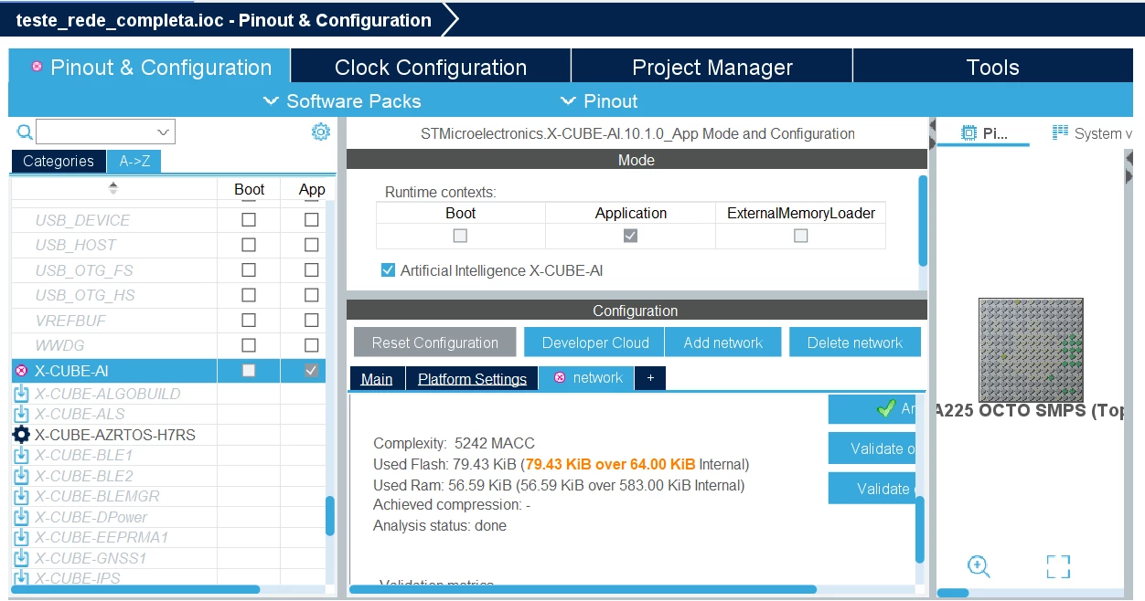Click the 'Analysis status: done' text
This screenshot has width=1145, height=601.
439,525
